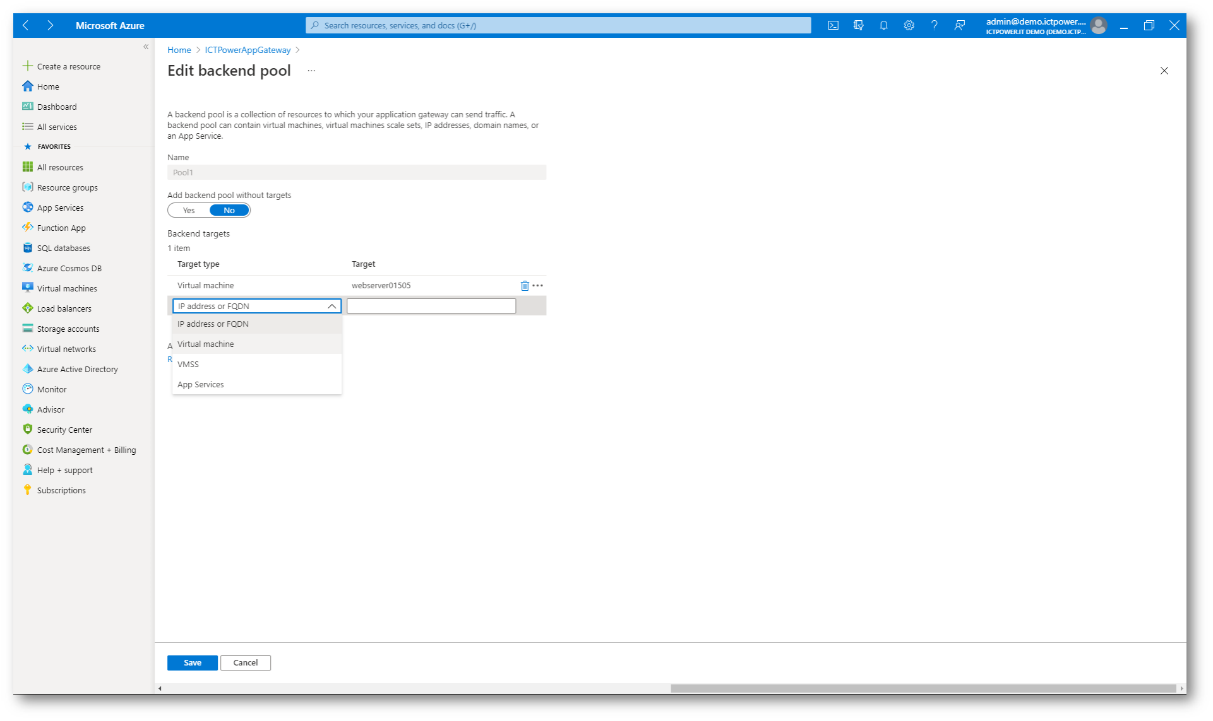The width and height of the screenshot is (1213, 721).
Task: Close the Edit backend pool blade
Action: click(x=1164, y=71)
